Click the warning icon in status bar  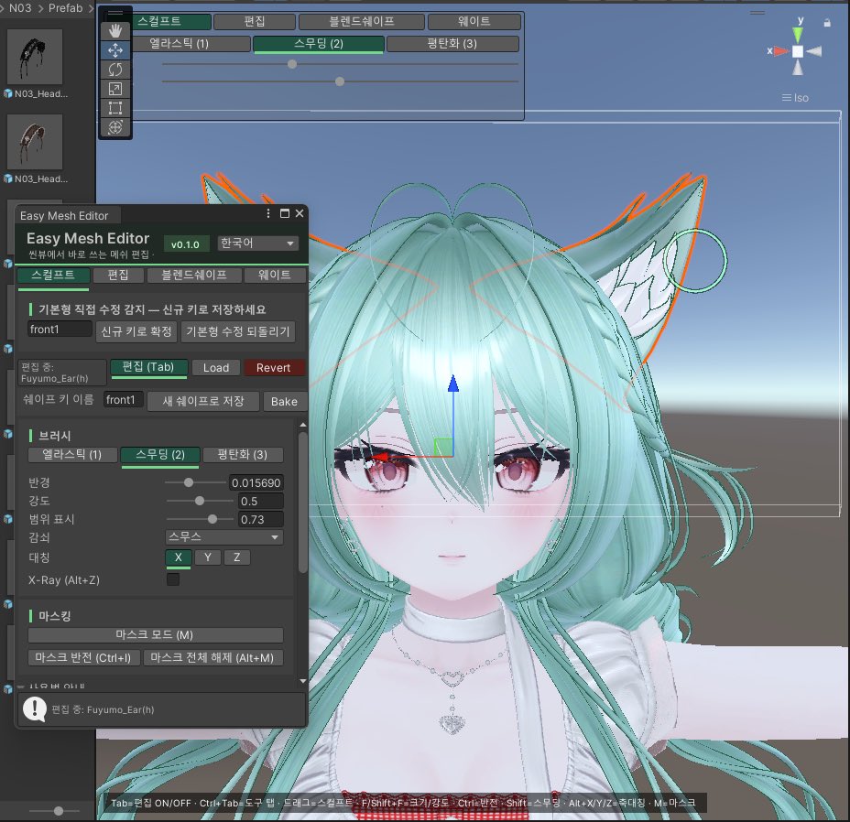[35, 708]
